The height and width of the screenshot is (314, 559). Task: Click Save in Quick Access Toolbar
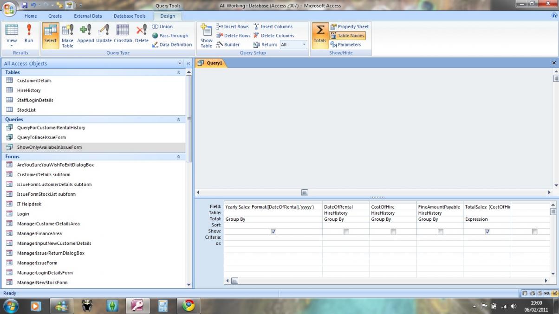point(25,5)
